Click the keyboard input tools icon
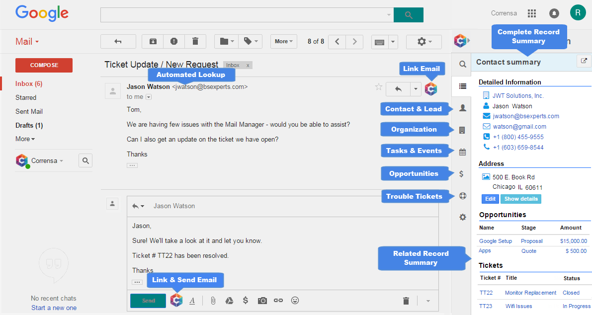This screenshot has width=592, height=315. [380, 42]
